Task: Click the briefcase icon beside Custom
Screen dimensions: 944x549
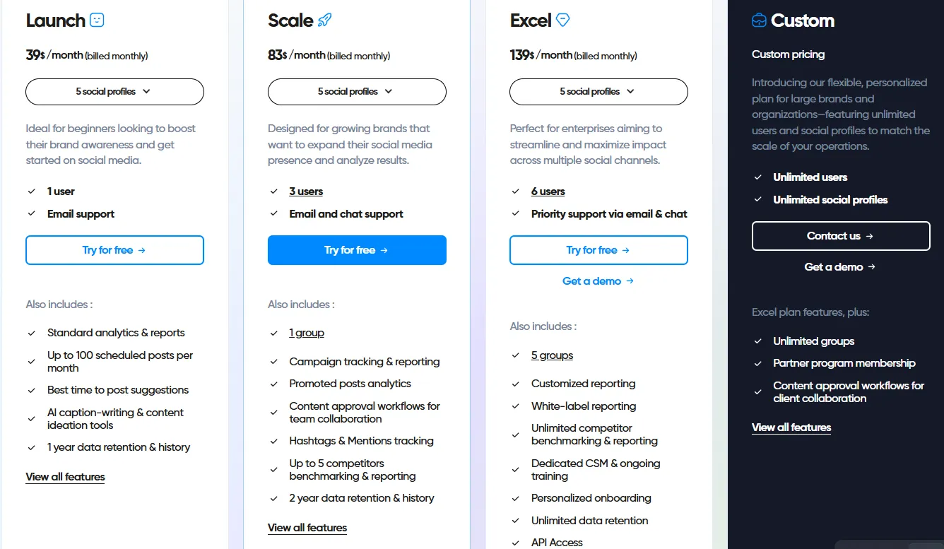Action: coord(759,20)
